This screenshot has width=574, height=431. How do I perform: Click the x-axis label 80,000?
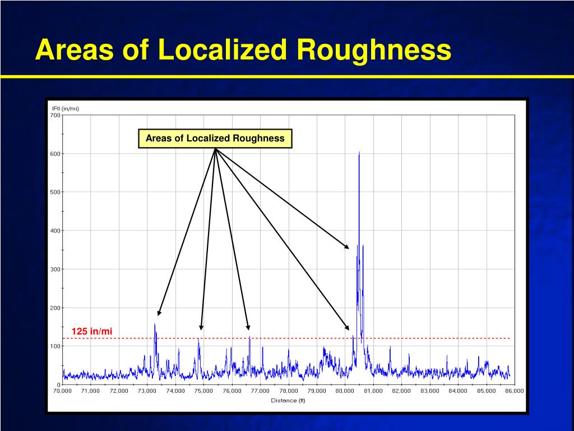(x=345, y=391)
